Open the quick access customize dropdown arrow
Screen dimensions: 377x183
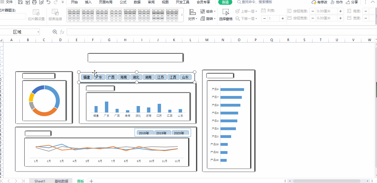tap(63, 2)
